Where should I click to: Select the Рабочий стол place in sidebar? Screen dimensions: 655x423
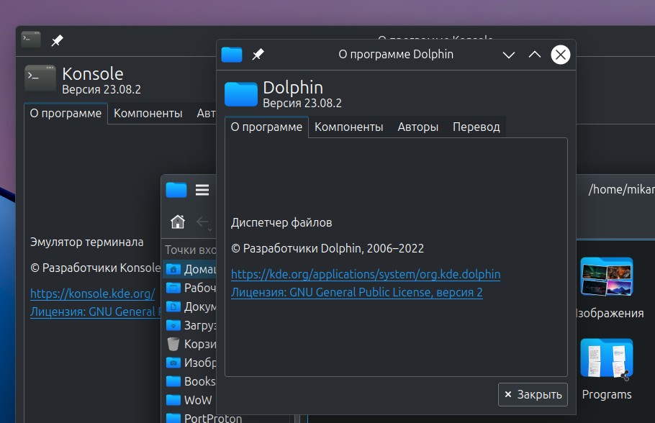coord(190,288)
